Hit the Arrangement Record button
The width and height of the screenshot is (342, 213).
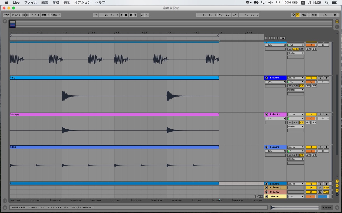coord(131,15)
